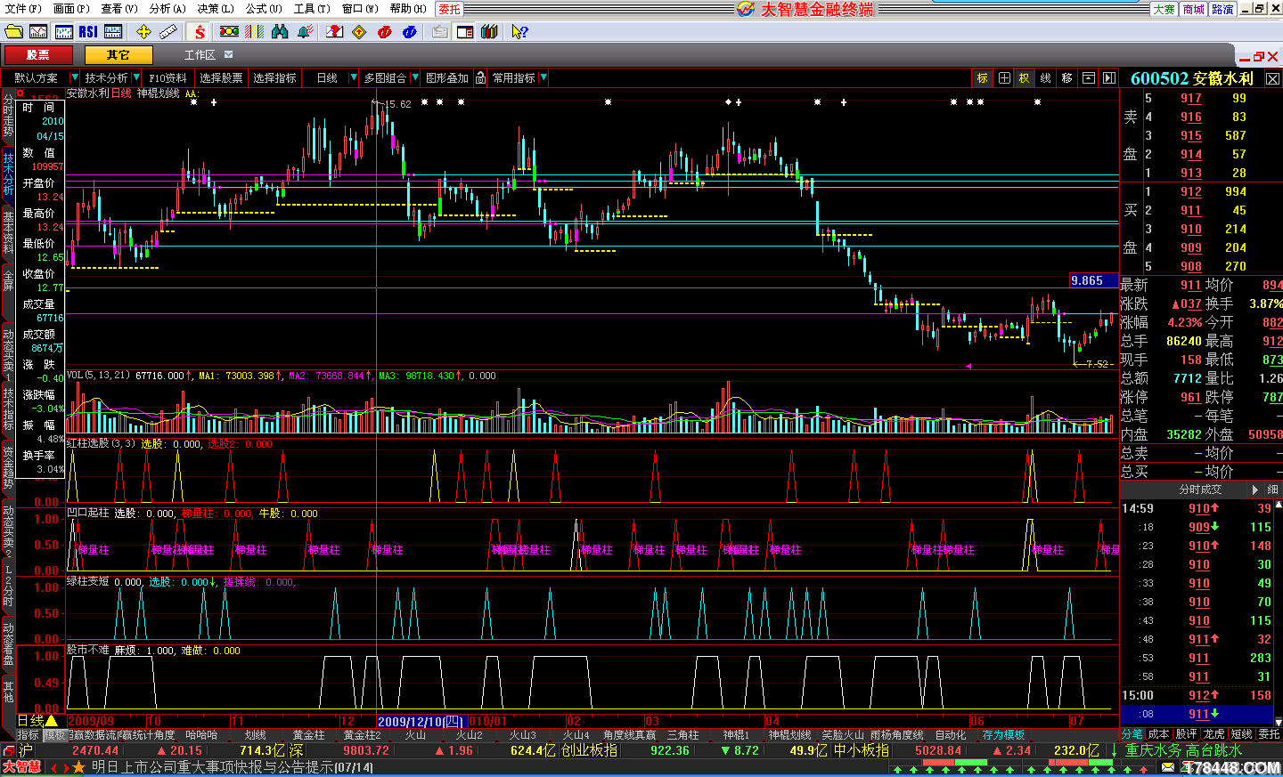1283x777 pixels.
Task: Toggle the panel popup button beside 移
Action: pos(1088,78)
